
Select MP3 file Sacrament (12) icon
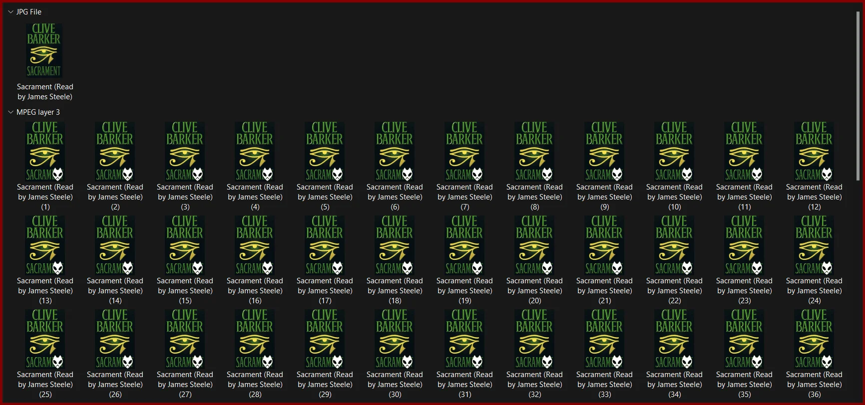click(x=814, y=151)
